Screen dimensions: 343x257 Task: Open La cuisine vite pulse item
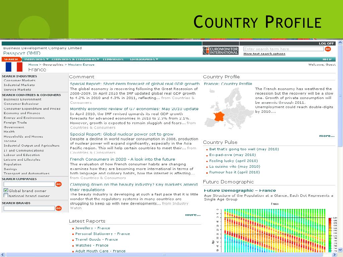click(x=234, y=166)
